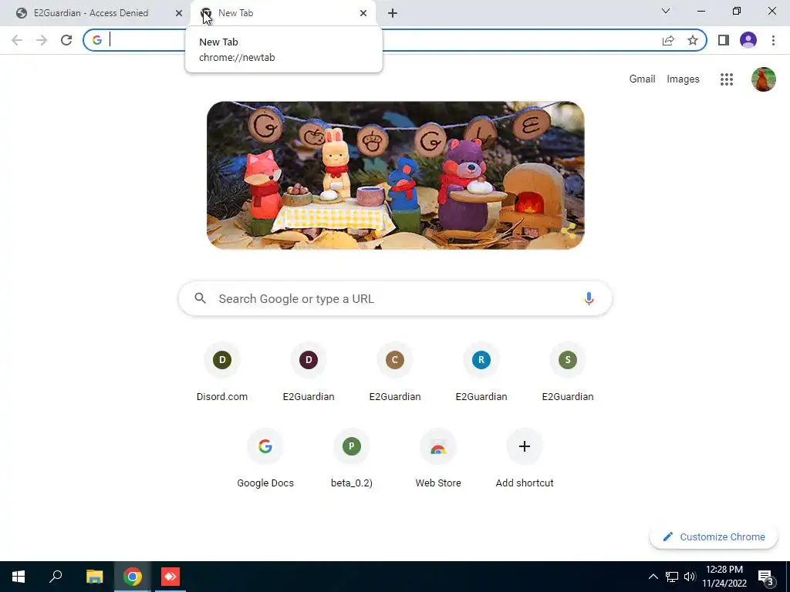This screenshot has width=790, height=592.
Task: Open Google Images link
Action: tap(683, 79)
